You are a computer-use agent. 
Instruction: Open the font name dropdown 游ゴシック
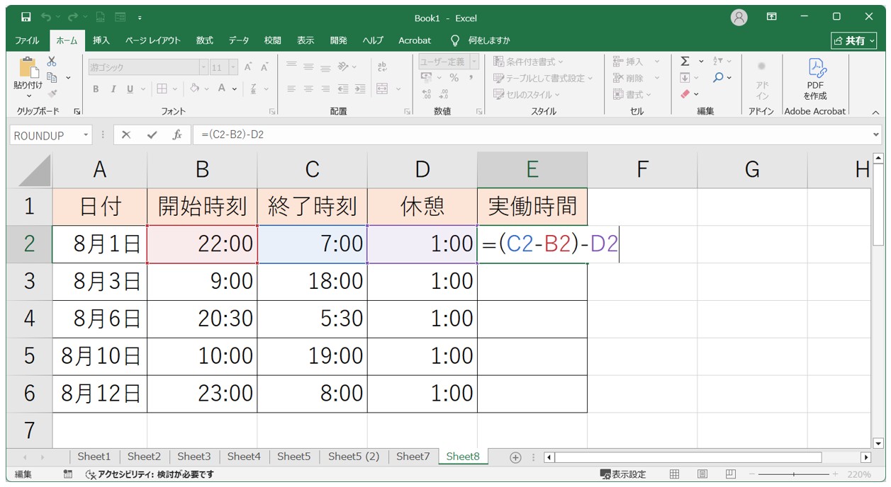(204, 67)
